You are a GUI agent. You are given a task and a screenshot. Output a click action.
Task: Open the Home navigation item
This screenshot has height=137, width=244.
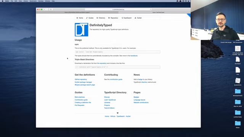point(80,18)
